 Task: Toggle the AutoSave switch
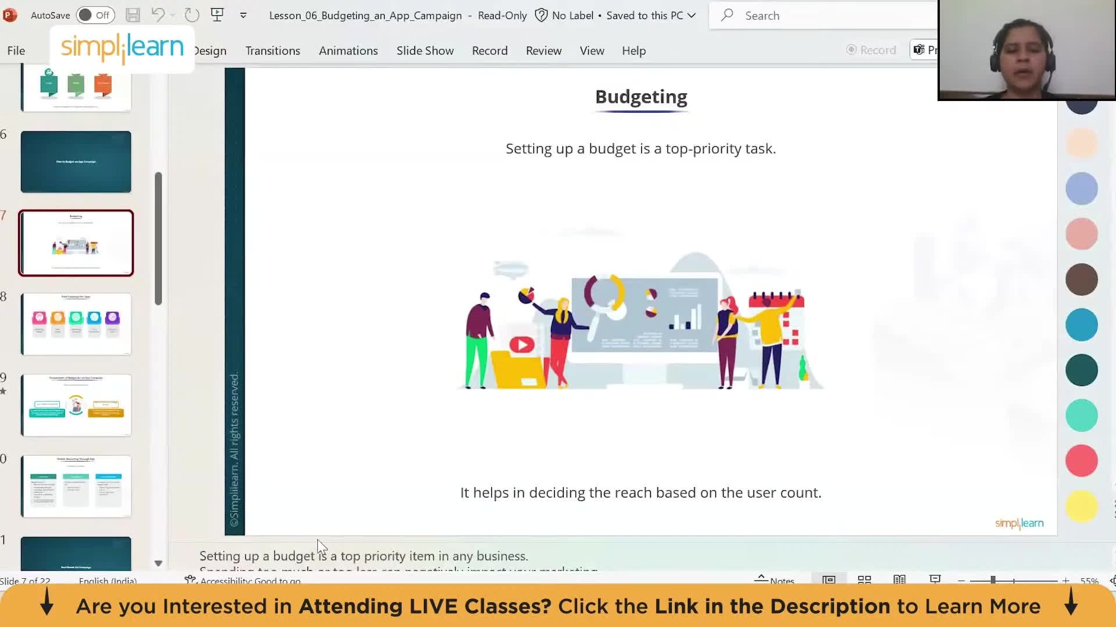95,15
